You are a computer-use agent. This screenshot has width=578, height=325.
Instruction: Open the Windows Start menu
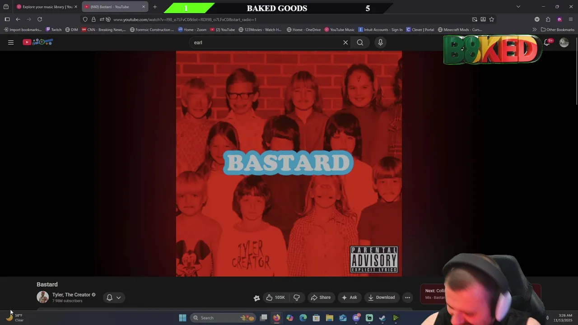(182, 318)
